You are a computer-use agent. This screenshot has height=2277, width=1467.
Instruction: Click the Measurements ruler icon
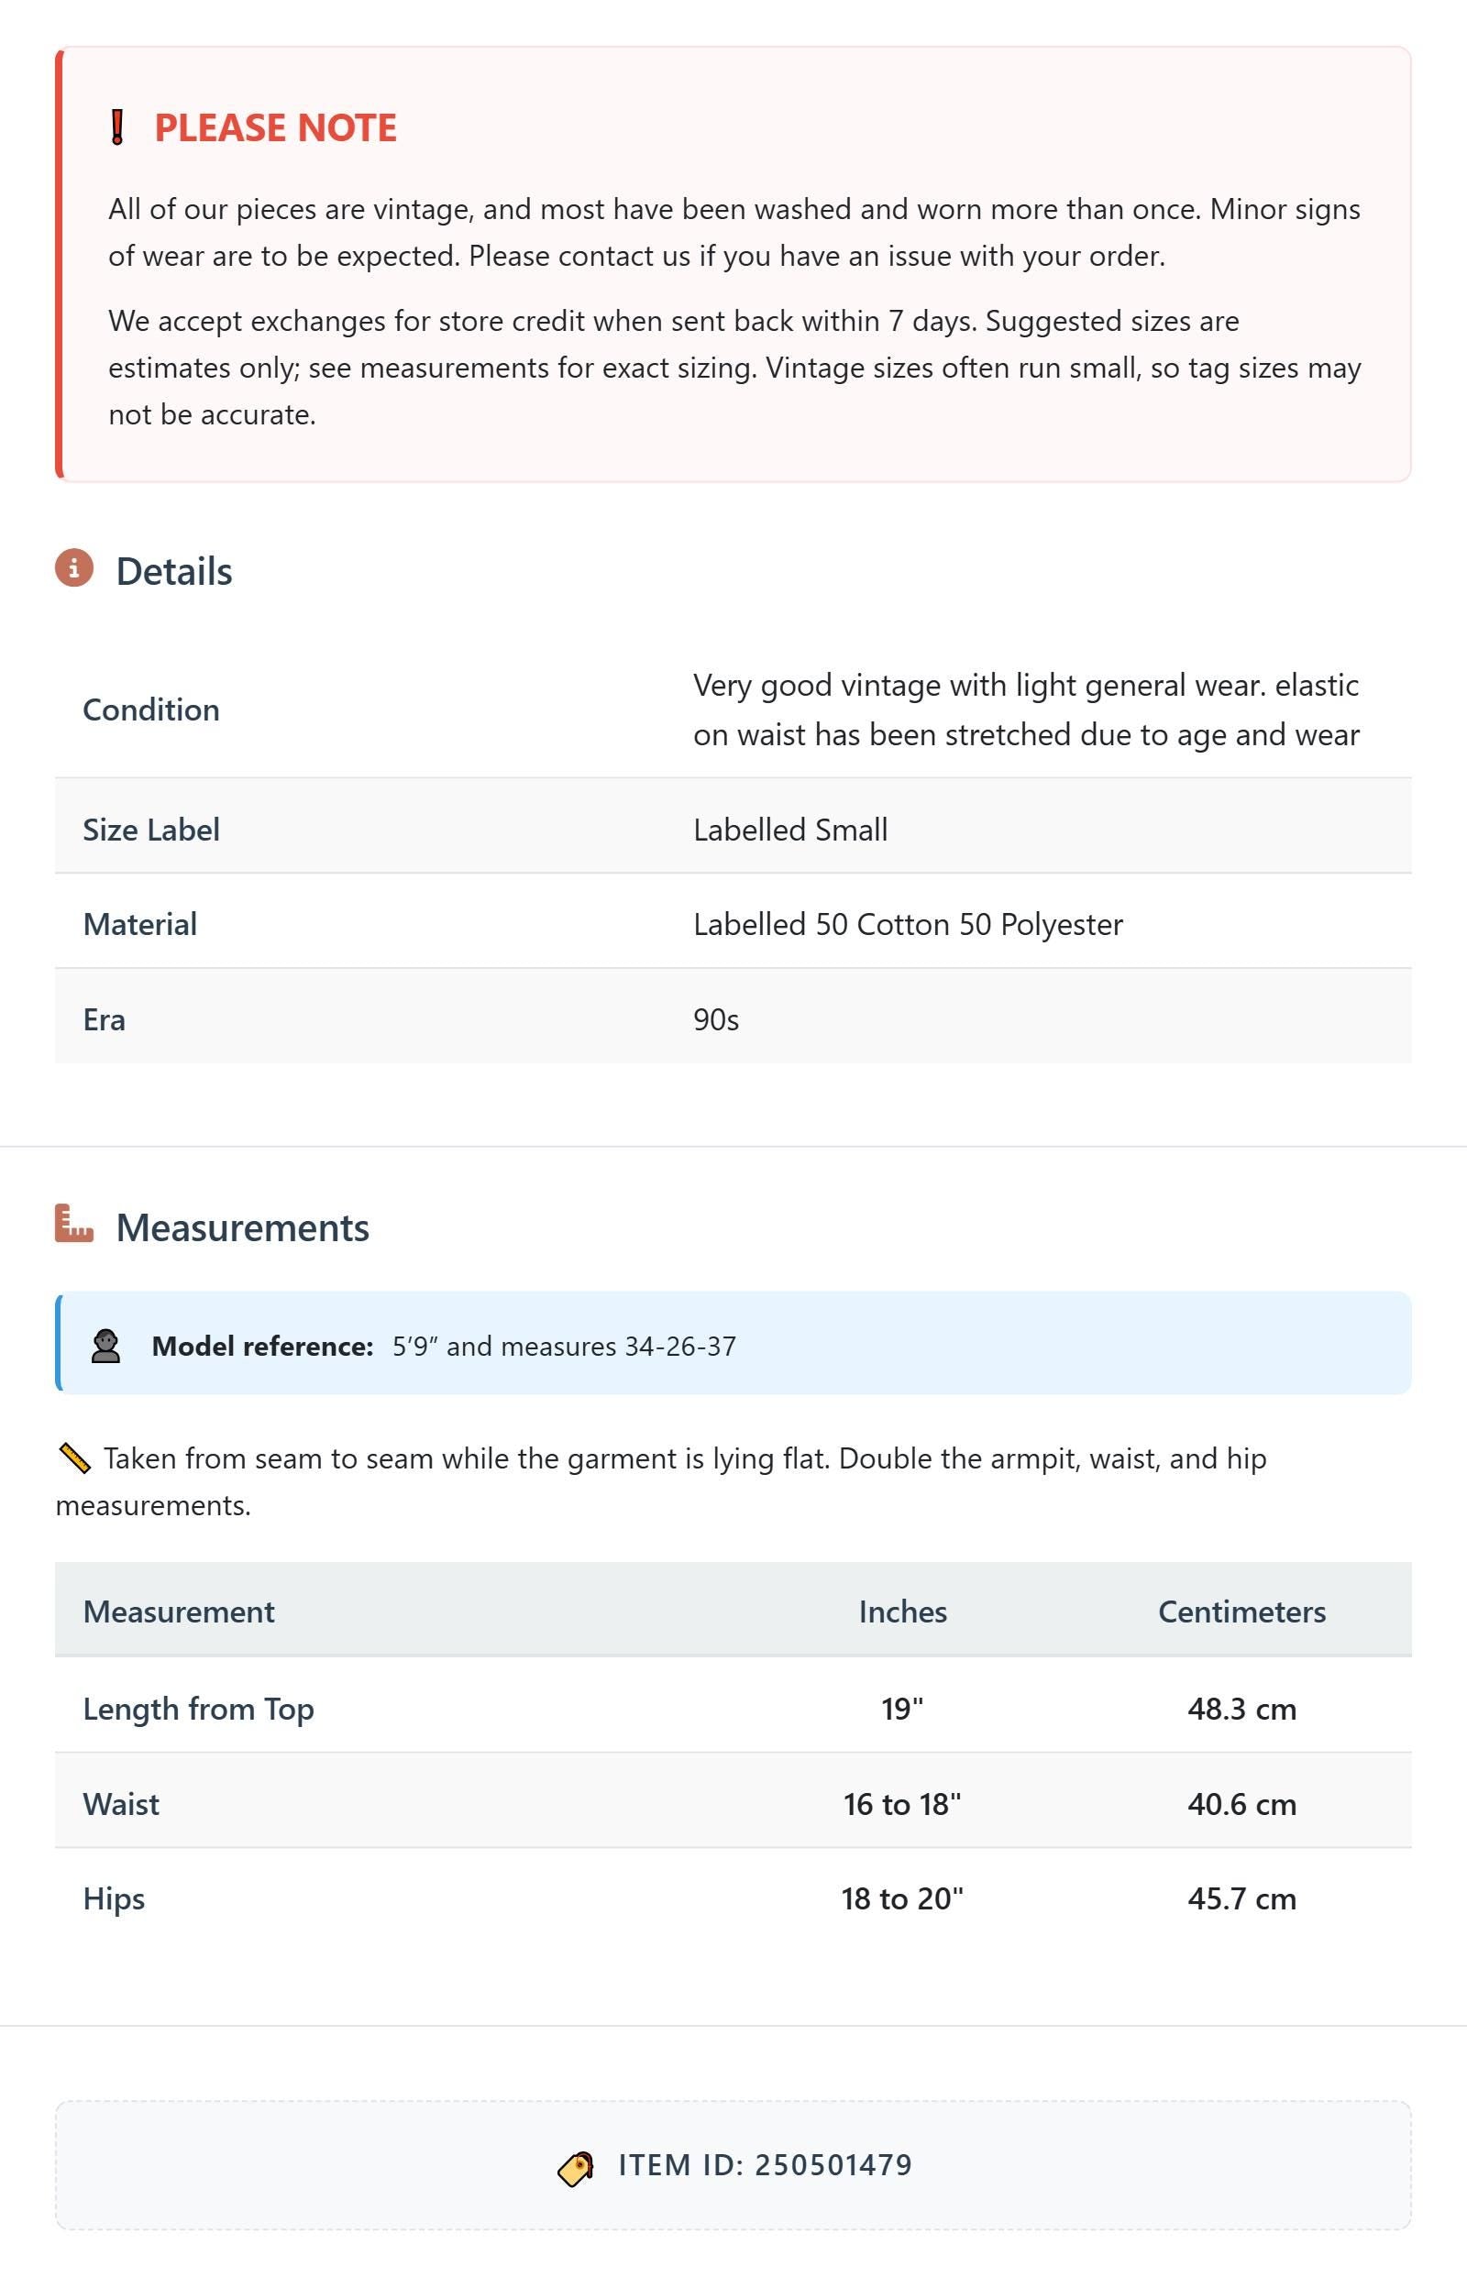(x=74, y=1224)
